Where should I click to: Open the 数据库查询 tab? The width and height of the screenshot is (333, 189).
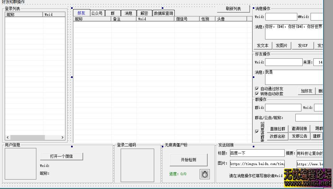coord(163,13)
